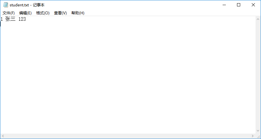Place cursor in the number 123

tap(22, 19)
